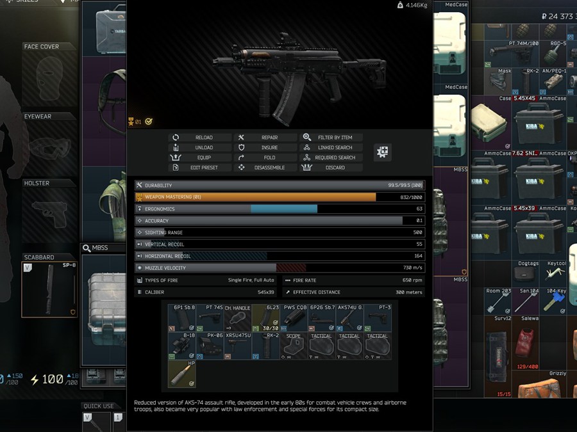Select the 104 Key in stash
577x432 pixels.
click(x=553, y=301)
